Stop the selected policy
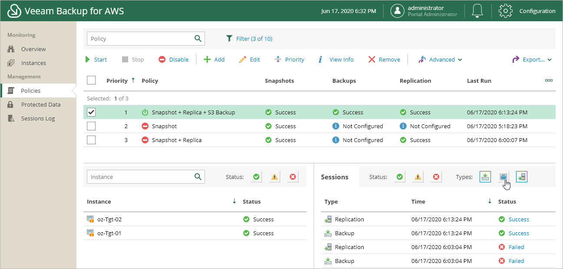 click(x=132, y=59)
